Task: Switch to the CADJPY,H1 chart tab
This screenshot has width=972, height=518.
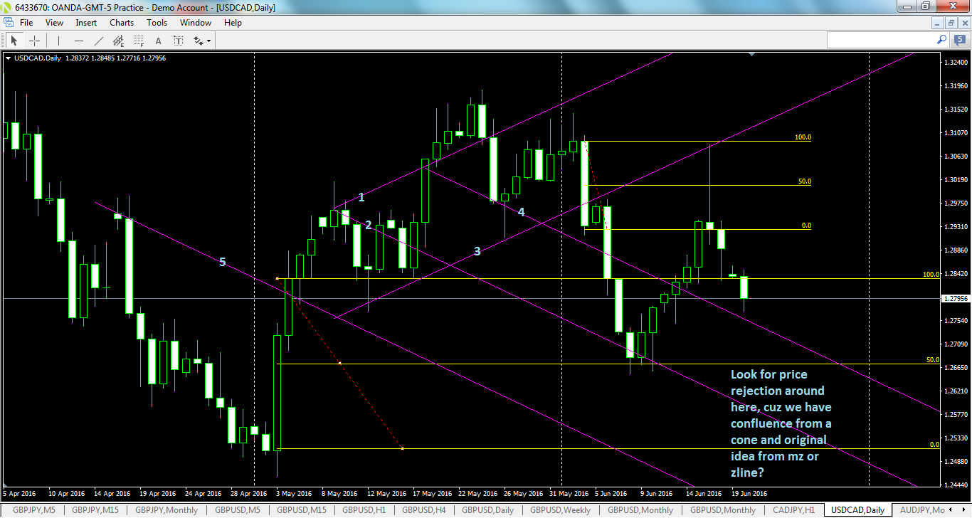Action: [x=796, y=510]
